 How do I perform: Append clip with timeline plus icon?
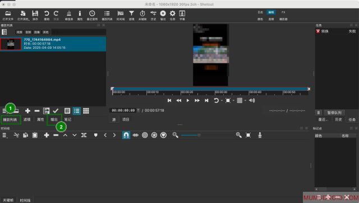(47, 135)
